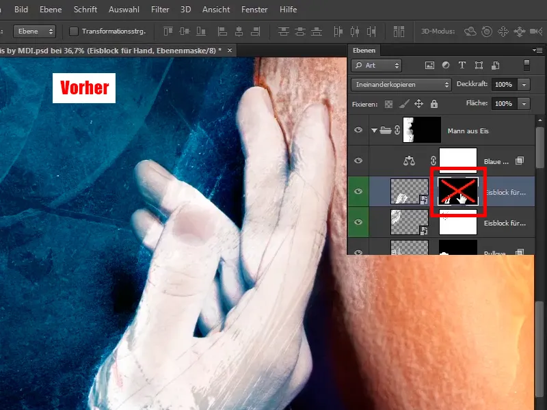Open the 3D menu
Image resolution: width=547 pixels, height=410 pixels.
point(185,10)
